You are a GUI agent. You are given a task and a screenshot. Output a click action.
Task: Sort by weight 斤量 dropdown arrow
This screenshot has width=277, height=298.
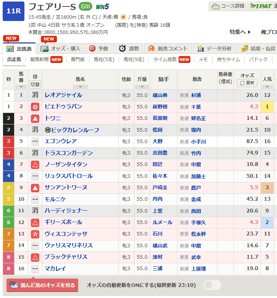142,87
